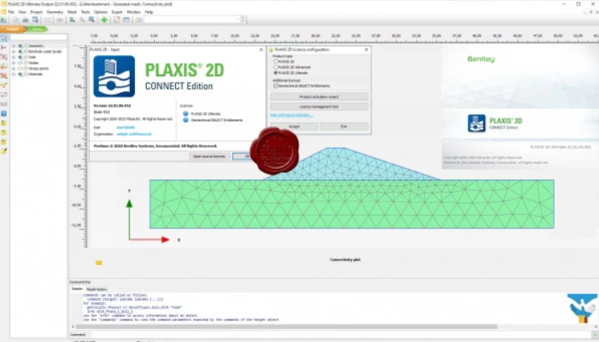Click the PLAXIS 2D Ultimate licence icon
Image resolution: width=599 pixels, height=342 pixels.
[186, 113]
